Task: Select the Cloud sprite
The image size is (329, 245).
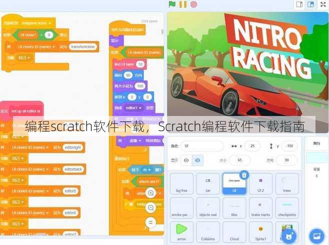Action: [x=234, y=232]
